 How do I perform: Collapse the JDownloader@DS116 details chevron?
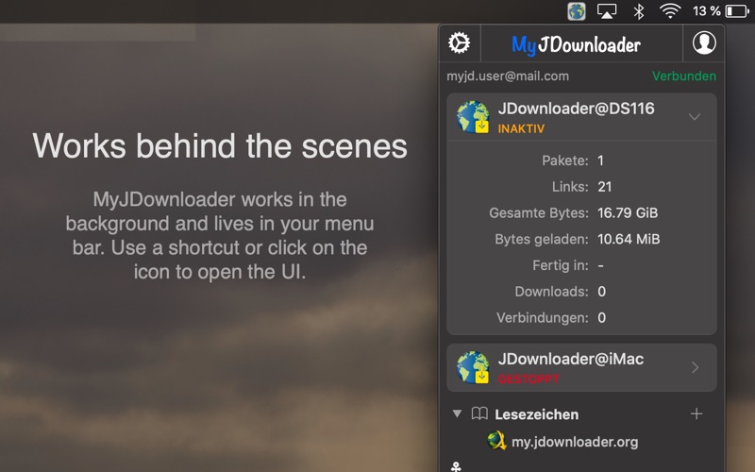[695, 116]
